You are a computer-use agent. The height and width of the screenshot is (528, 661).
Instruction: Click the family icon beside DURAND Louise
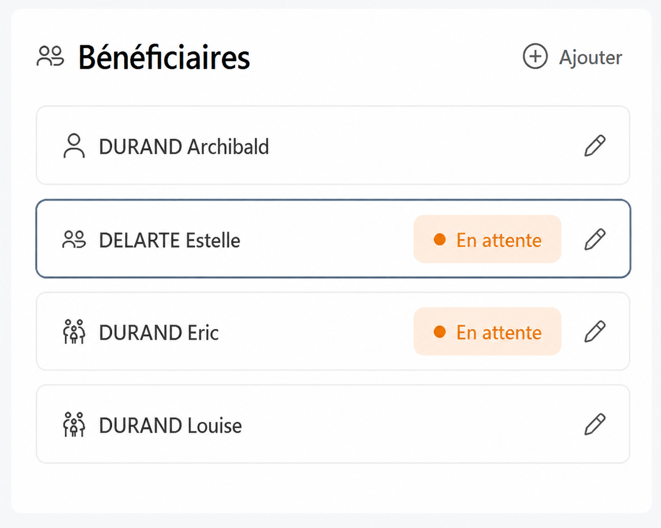click(74, 424)
